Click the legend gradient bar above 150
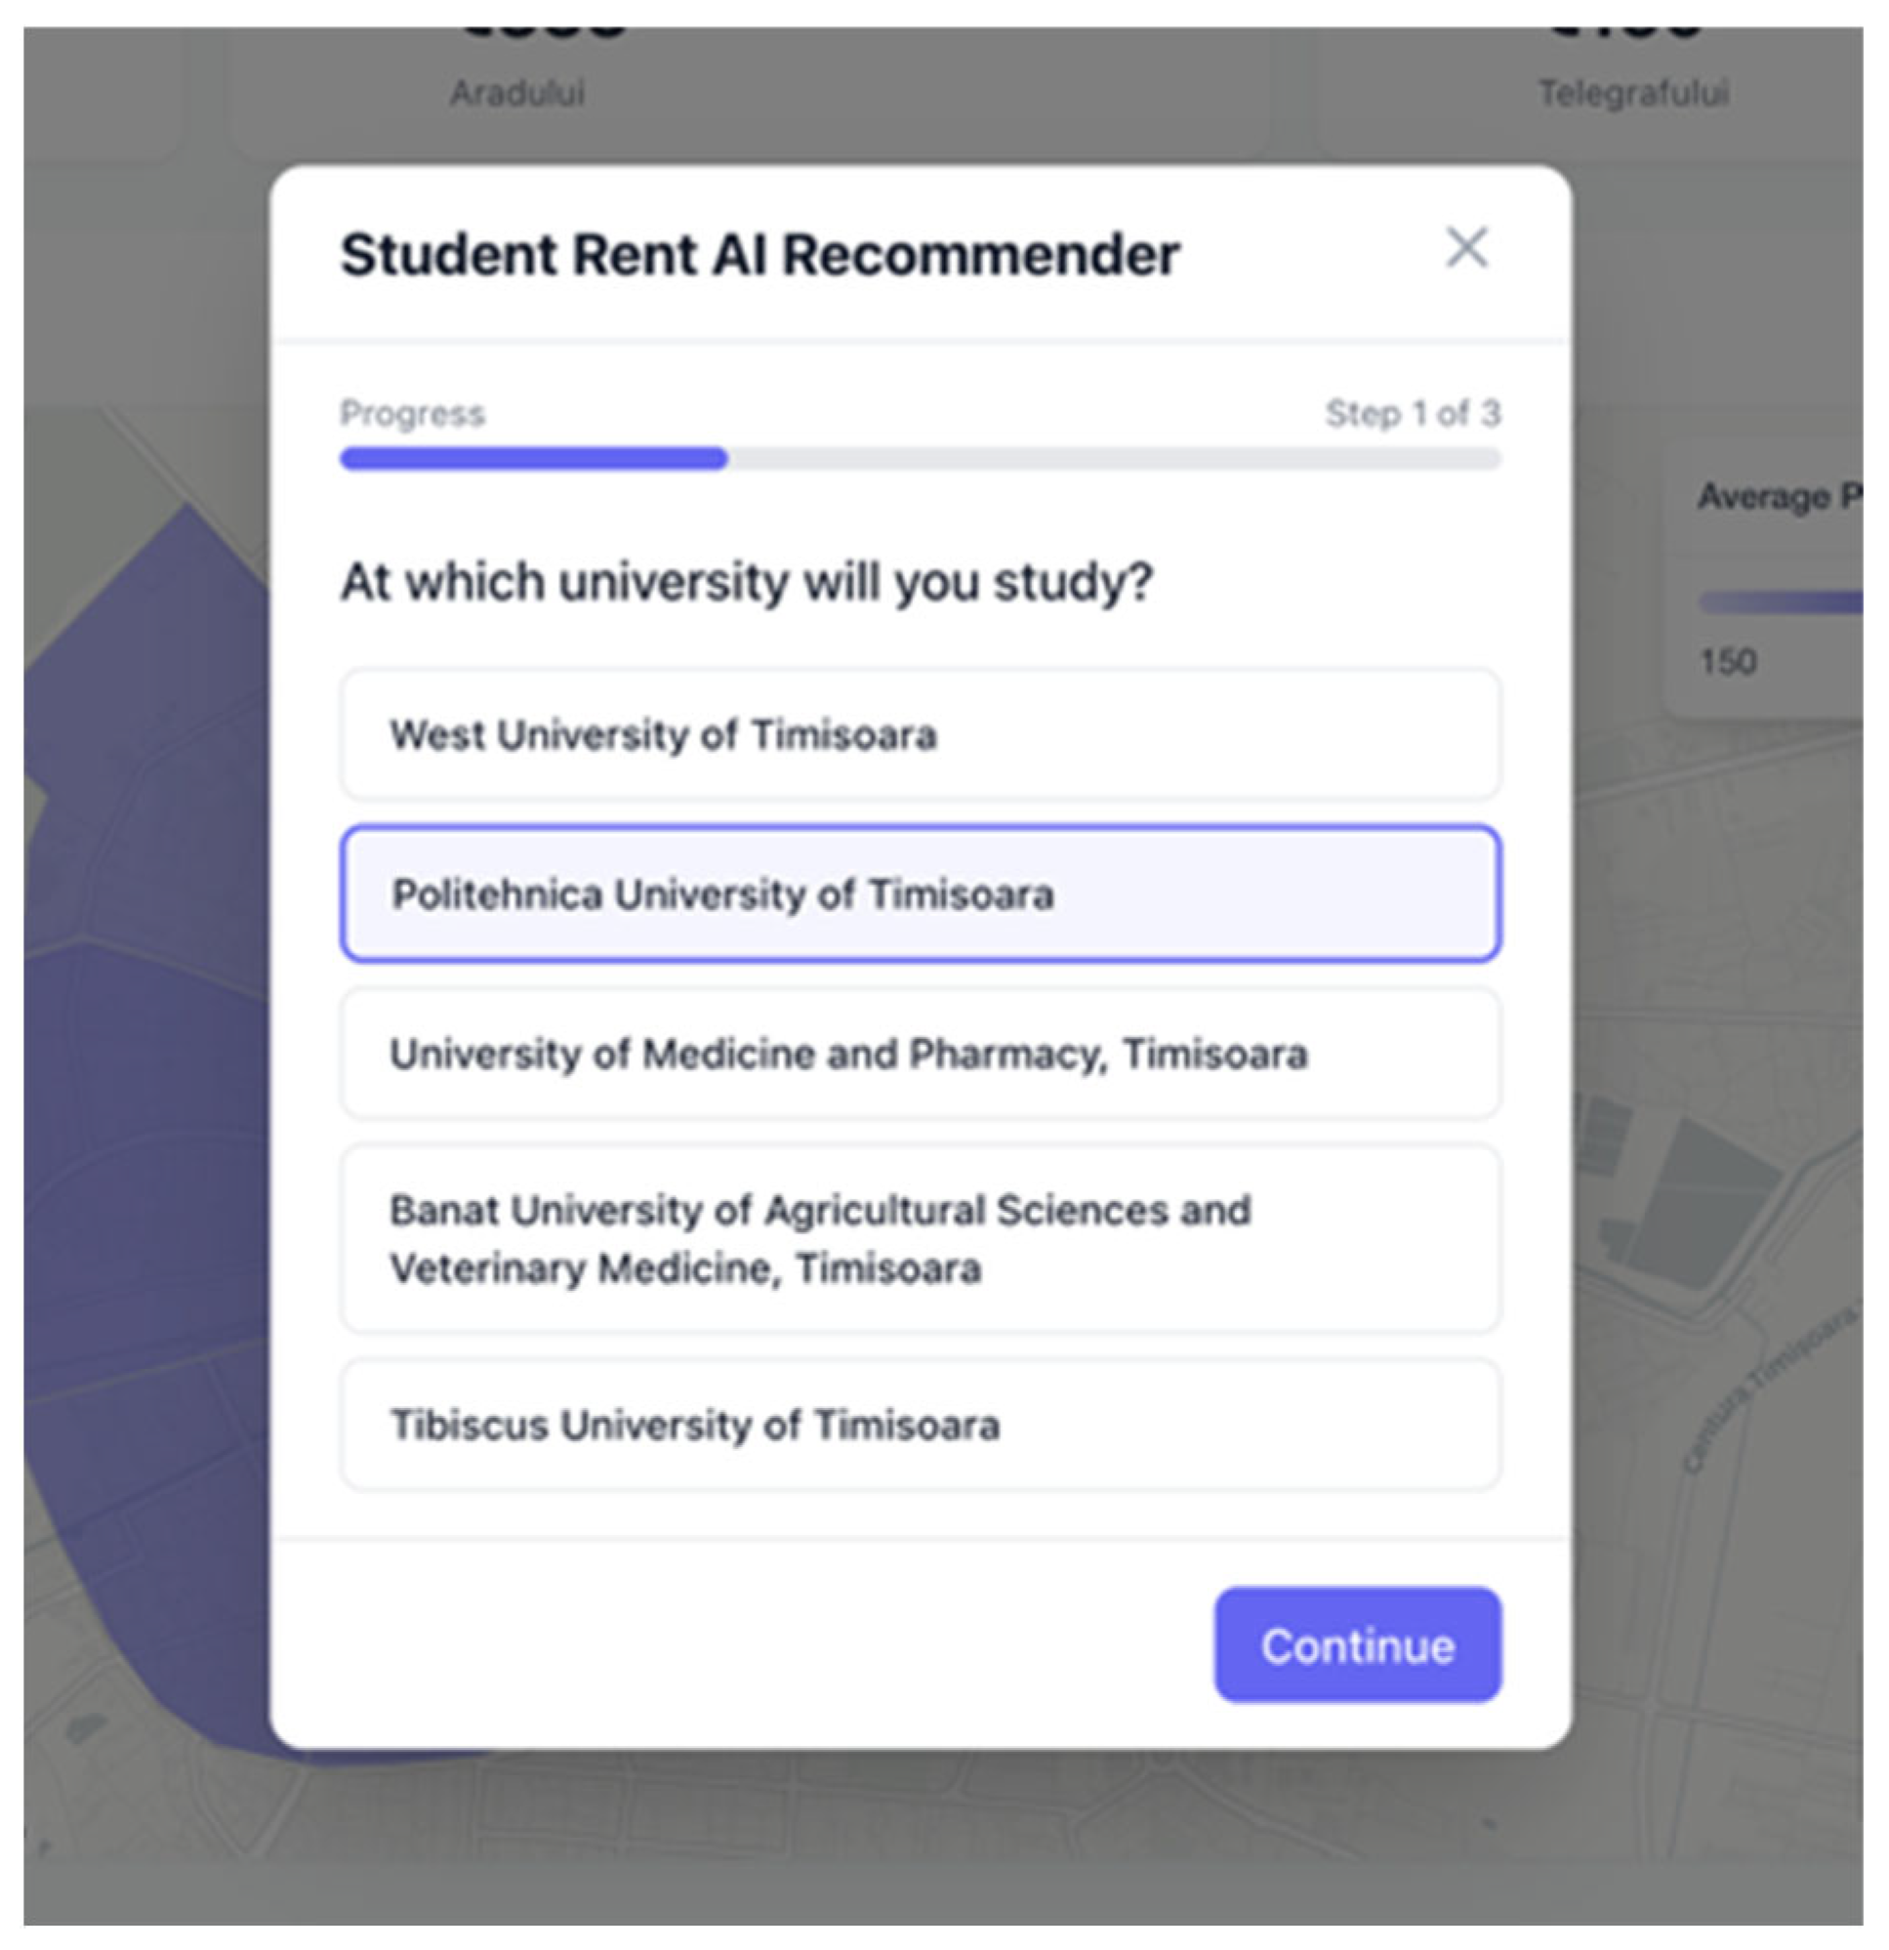The width and height of the screenshot is (1889, 1950). coord(1781,602)
